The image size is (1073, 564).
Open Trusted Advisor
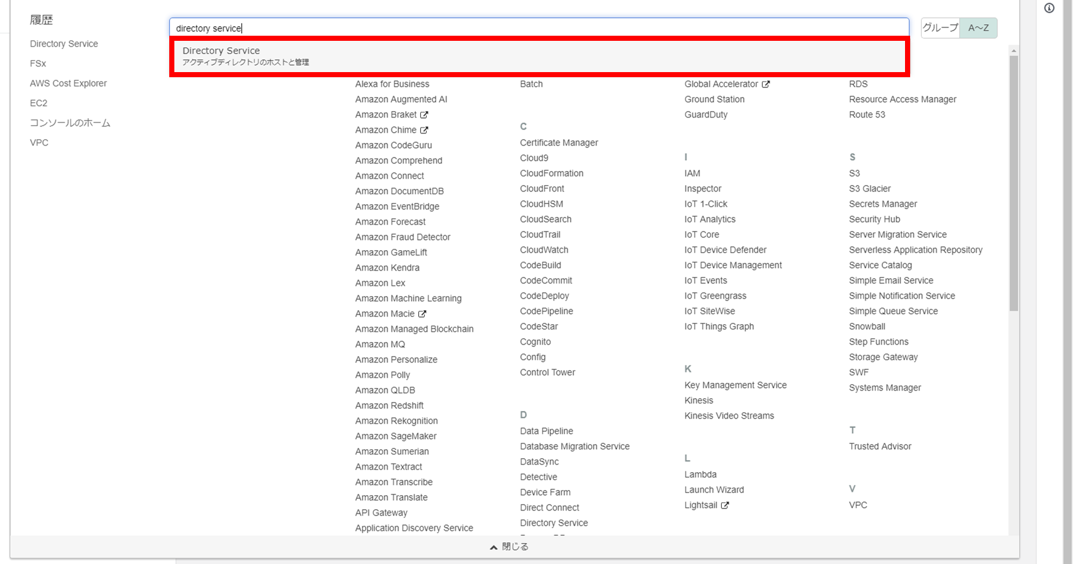coord(880,447)
